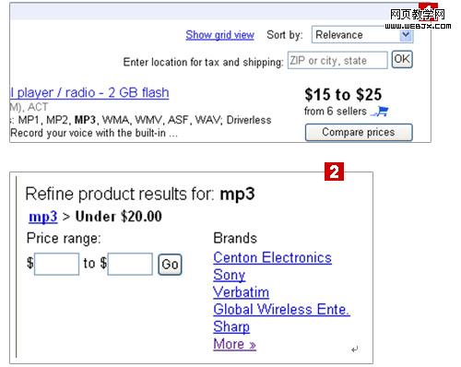This screenshot has width=461, height=367.
Task: Click the $15 to $25 price text
Action: (343, 94)
